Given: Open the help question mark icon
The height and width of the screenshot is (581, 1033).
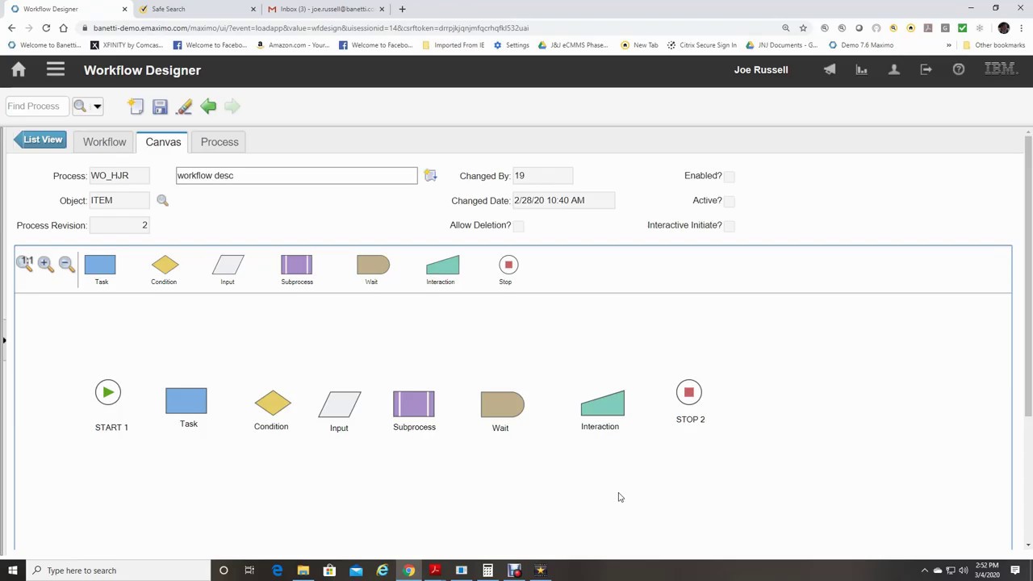Looking at the screenshot, I should (959, 70).
